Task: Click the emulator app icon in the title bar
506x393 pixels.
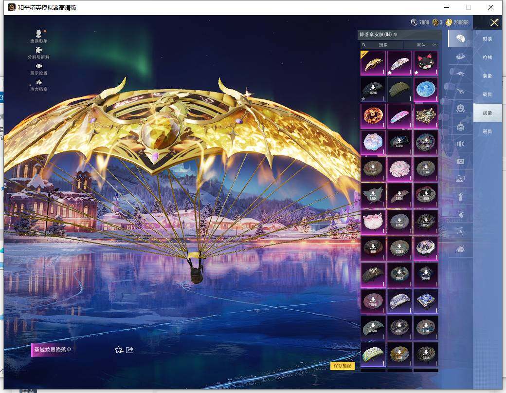Action: coord(11,7)
